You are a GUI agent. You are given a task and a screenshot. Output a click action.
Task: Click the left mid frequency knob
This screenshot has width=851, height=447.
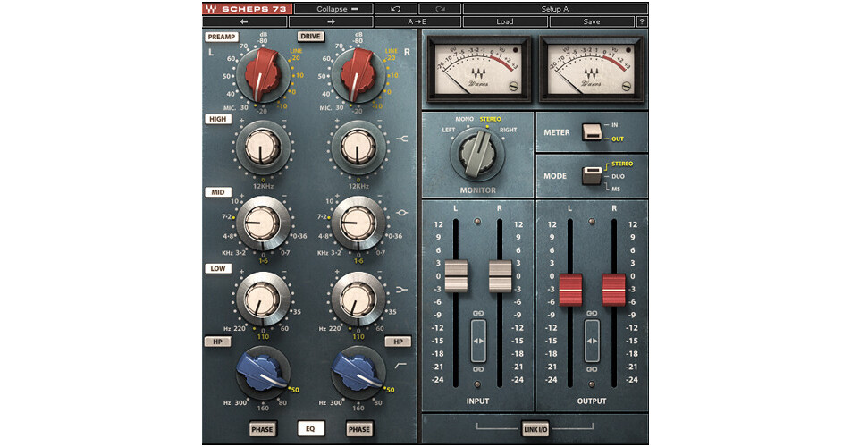pyautogui.click(x=263, y=223)
